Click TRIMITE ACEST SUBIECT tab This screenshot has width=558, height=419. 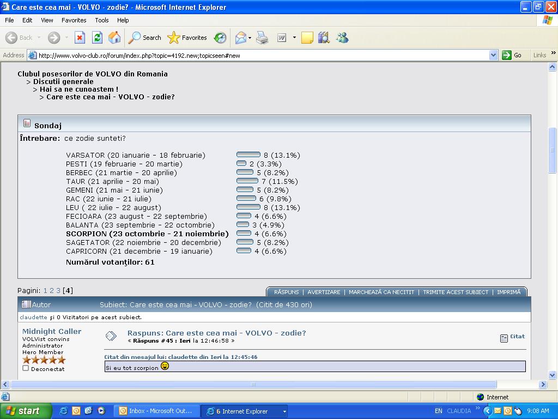point(456,292)
